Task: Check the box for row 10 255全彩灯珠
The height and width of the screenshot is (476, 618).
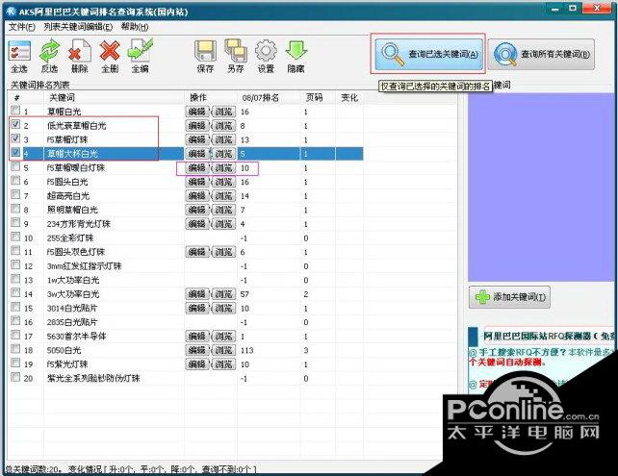Action: [15, 237]
